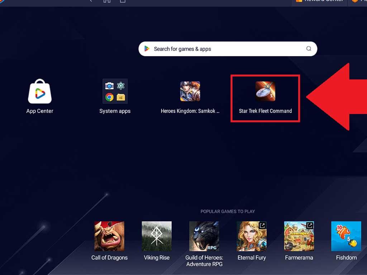Click the magnifying glass search icon

tap(309, 49)
